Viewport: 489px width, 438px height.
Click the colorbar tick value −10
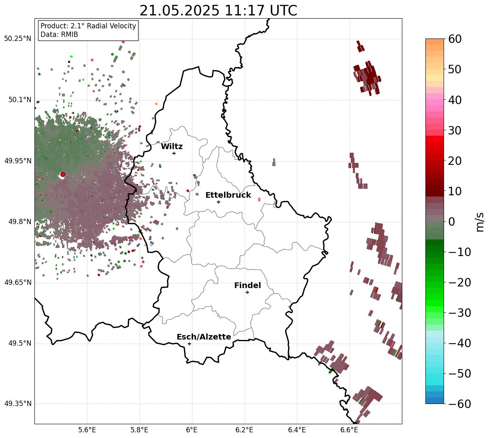point(460,252)
